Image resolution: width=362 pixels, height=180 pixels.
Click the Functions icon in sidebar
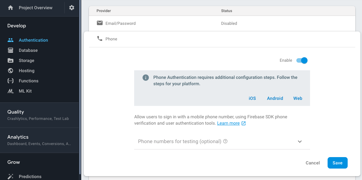tap(11, 81)
